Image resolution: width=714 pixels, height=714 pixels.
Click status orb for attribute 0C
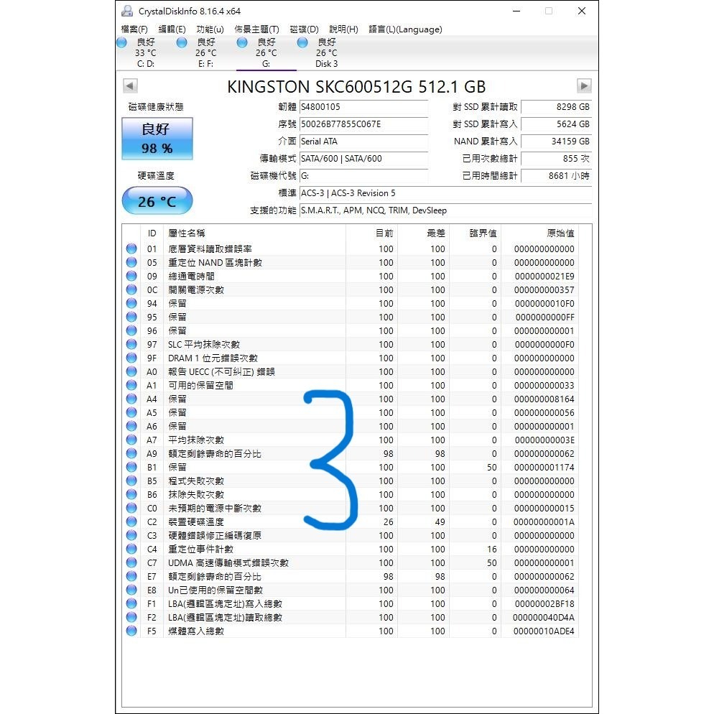[x=131, y=289]
